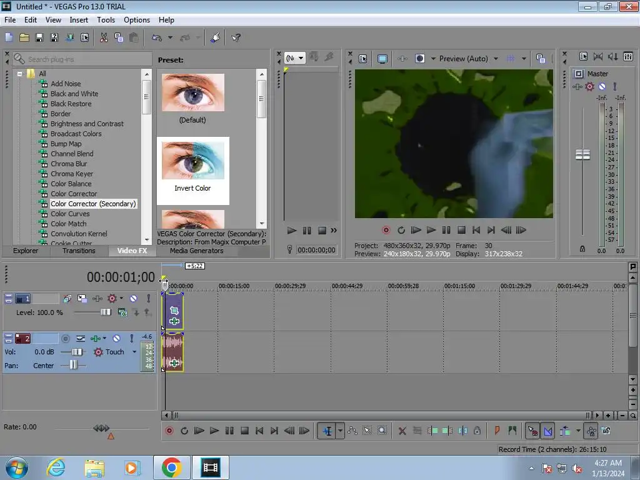Open the Insert menu

click(x=79, y=20)
